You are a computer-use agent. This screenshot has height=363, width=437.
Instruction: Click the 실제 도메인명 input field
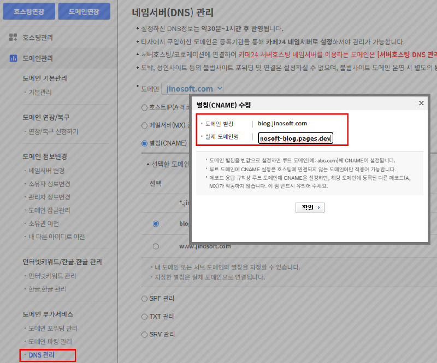click(296, 138)
